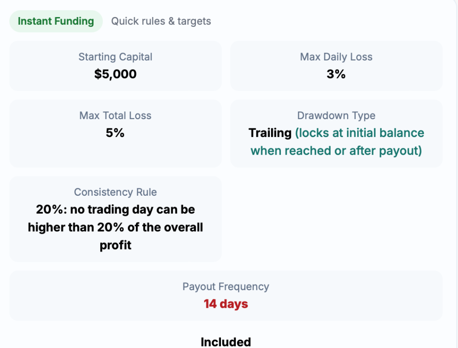Click the Max Daily Loss label
The image size is (458, 348).
click(336, 57)
